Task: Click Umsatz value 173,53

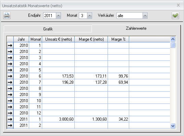Action: [68, 76]
